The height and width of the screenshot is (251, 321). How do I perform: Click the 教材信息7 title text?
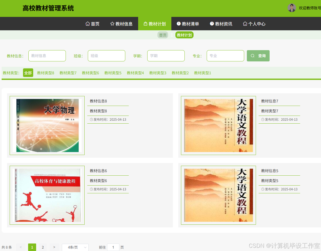tap(270, 101)
